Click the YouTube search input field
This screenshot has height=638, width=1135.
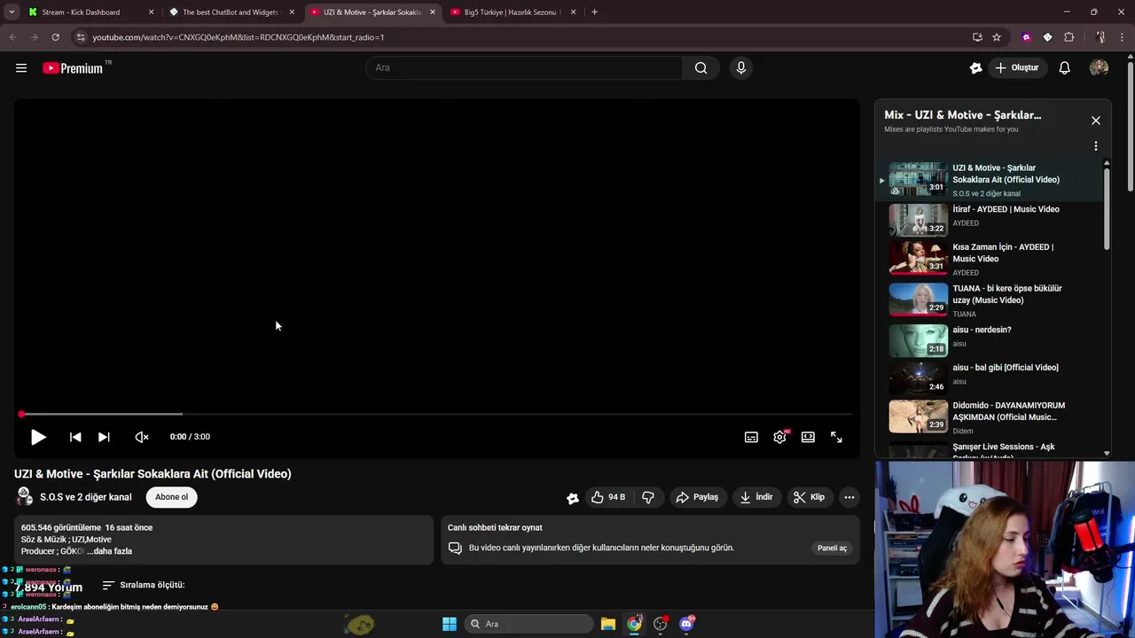pos(524,68)
